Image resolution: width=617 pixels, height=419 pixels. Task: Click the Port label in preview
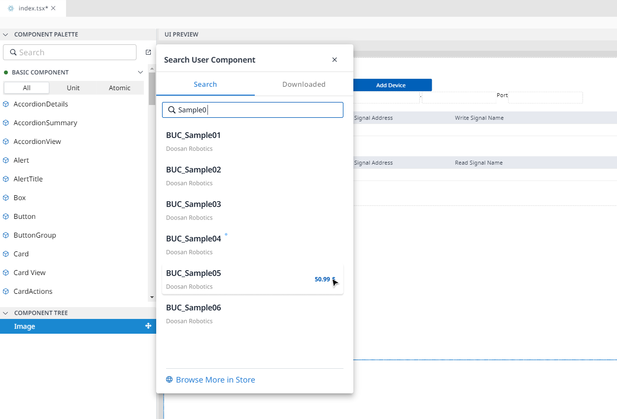(x=502, y=95)
